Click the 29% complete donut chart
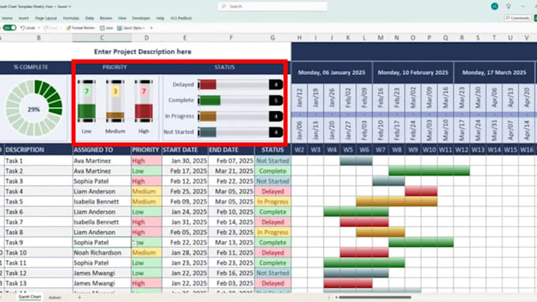 34,108
